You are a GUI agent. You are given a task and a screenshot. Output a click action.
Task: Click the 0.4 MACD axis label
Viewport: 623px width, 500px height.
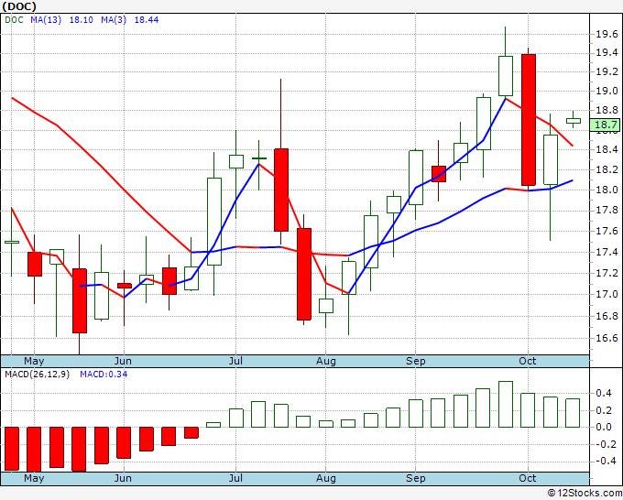coord(604,393)
